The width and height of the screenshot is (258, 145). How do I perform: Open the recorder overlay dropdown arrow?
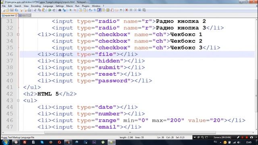[x=195, y=137]
